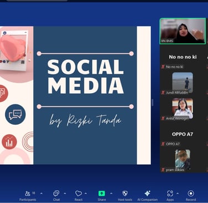Click muted mic icon beside No no no ki
This screenshot has width=208, height=203.
(163, 67)
